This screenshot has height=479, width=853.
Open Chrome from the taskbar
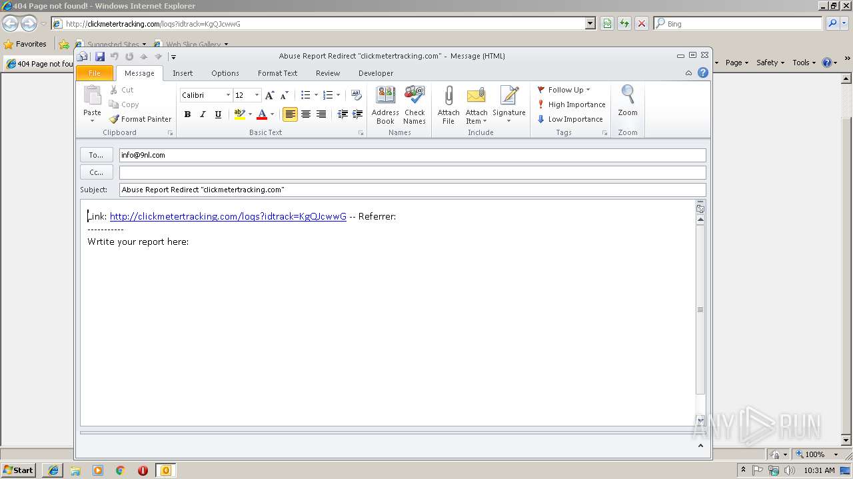[x=120, y=470]
